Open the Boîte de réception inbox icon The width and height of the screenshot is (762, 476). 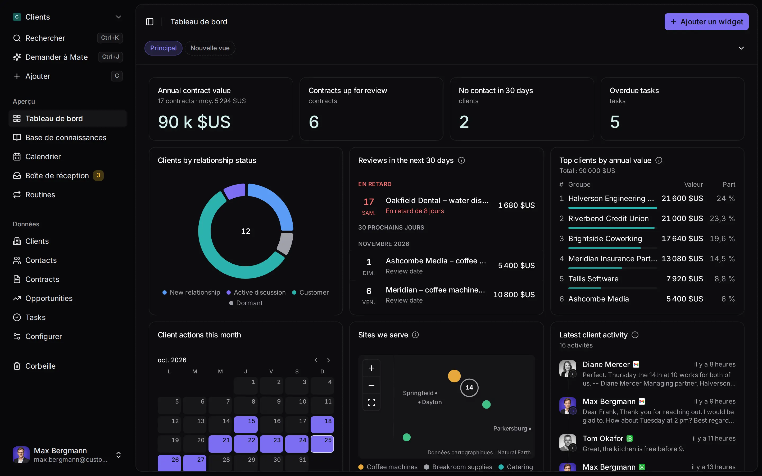(x=17, y=176)
